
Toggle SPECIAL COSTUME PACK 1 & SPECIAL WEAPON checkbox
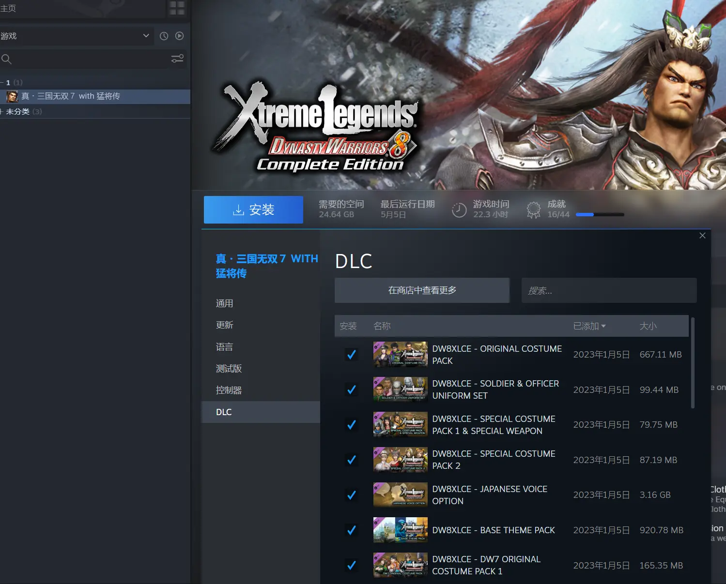coord(352,425)
